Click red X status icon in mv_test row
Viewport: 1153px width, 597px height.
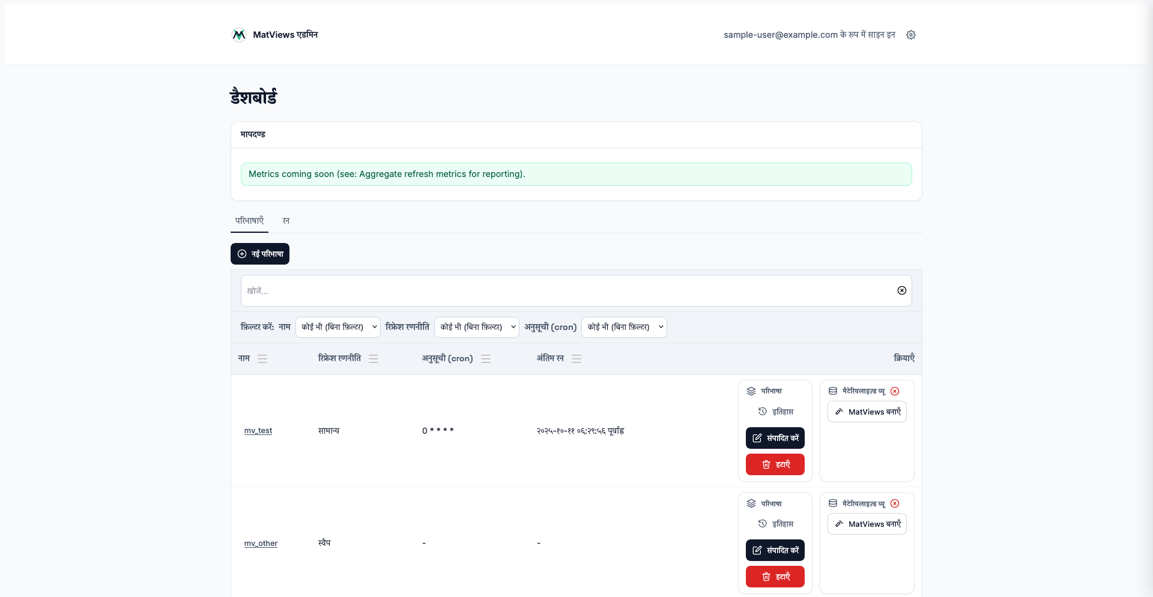coord(895,391)
